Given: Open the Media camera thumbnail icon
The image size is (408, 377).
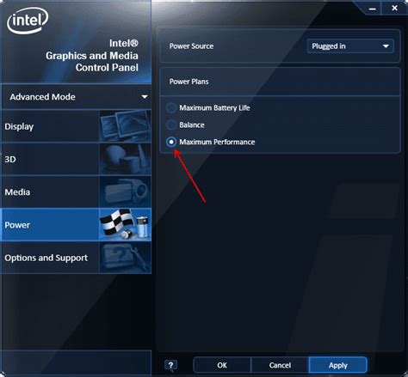Looking at the screenshot, I should [125, 192].
